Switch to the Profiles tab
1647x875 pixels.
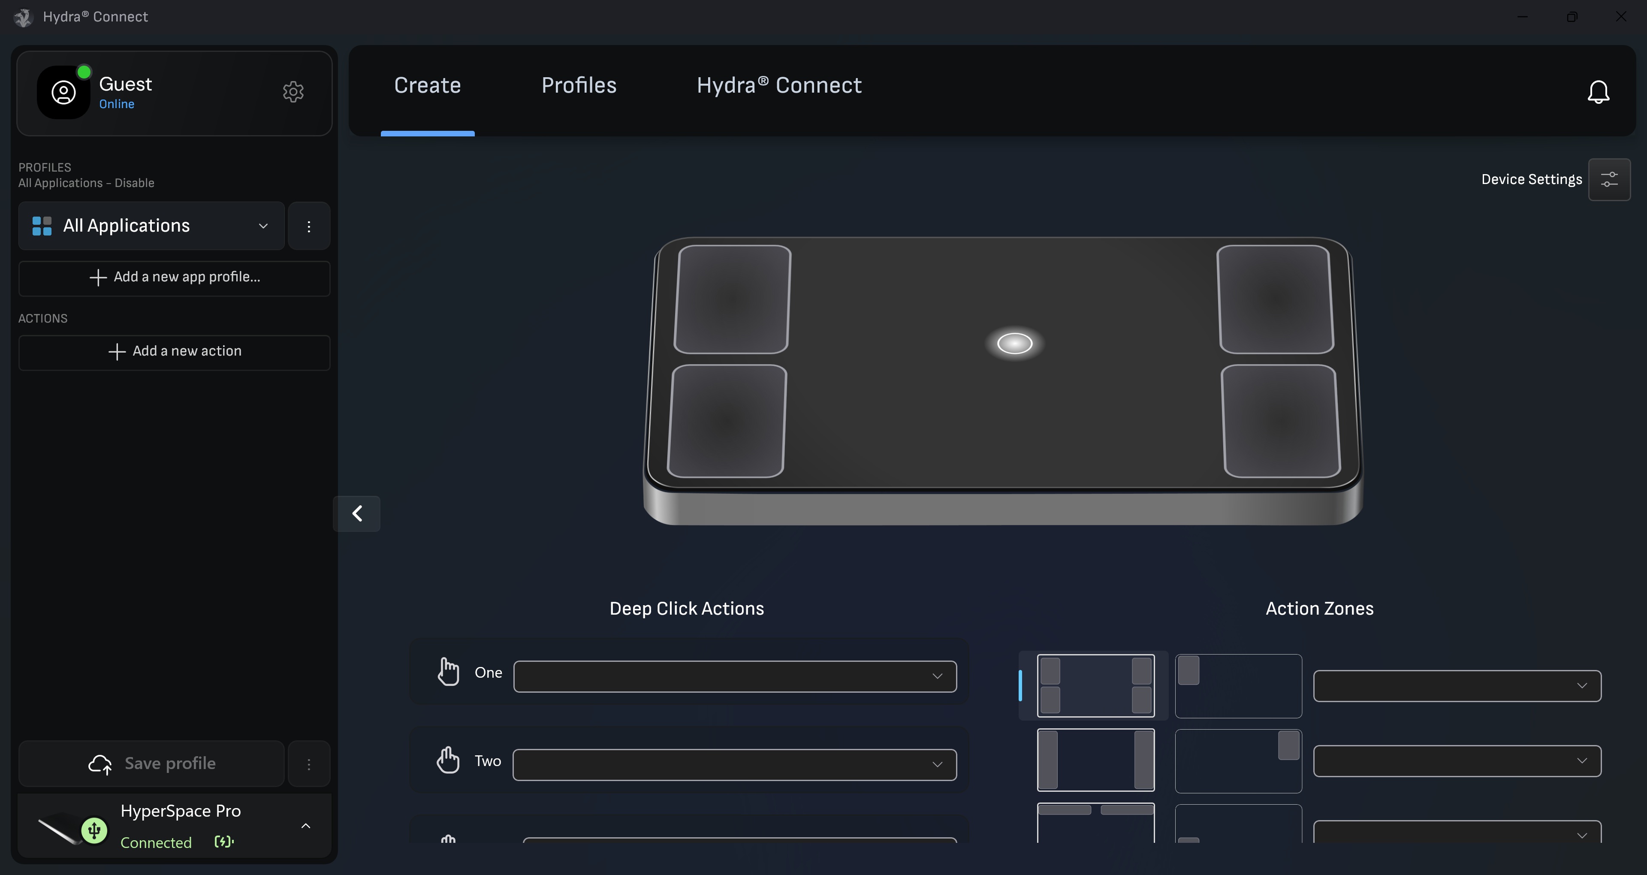point(578,85)
